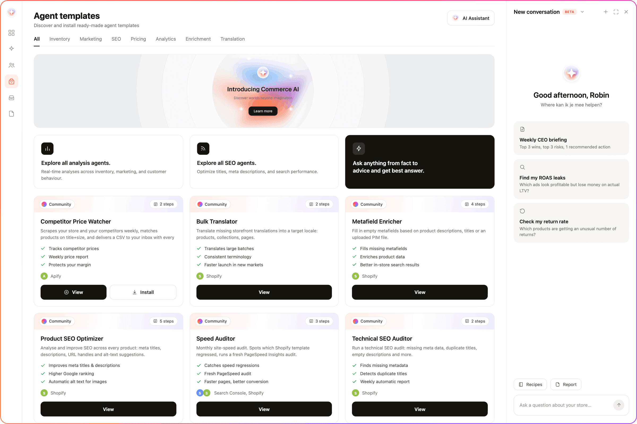The image size is (637, 424).
Task: Click the Agent templates heading
Action: pyautogui.click(x=66, y=16)
